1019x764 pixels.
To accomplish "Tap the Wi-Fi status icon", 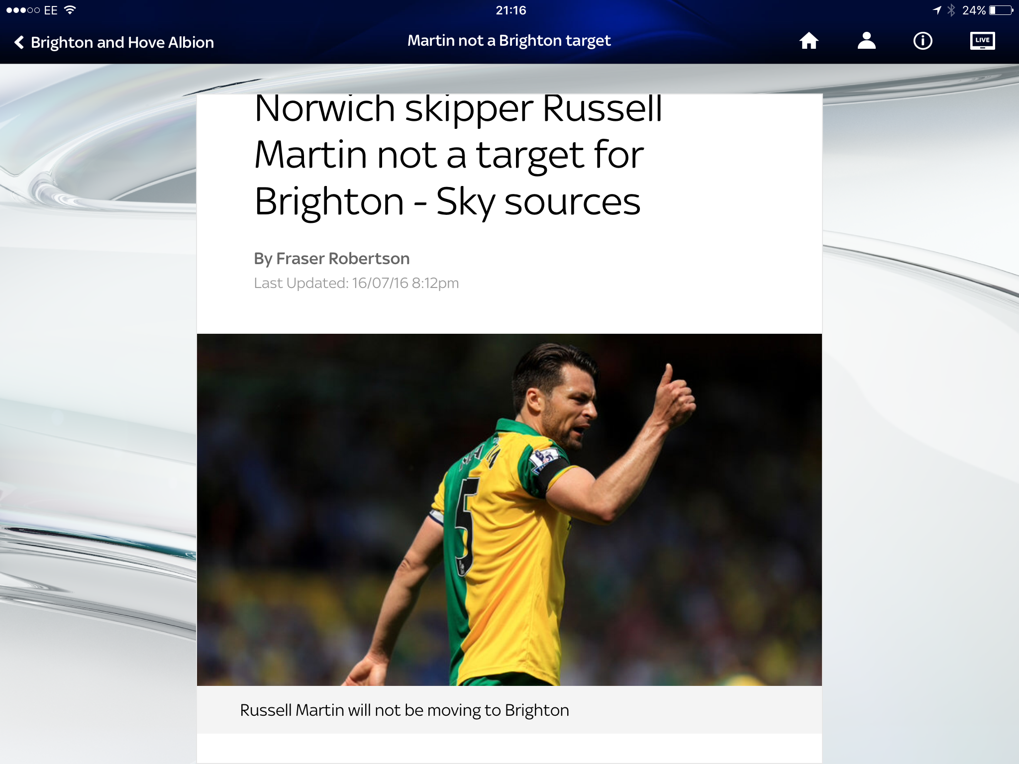I will pyautogui.click(x=70, y=10).
